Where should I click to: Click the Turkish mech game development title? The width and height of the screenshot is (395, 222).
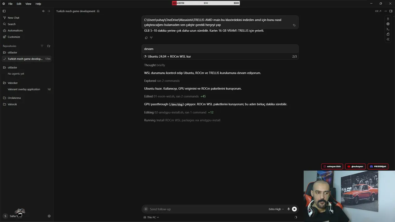76,11
